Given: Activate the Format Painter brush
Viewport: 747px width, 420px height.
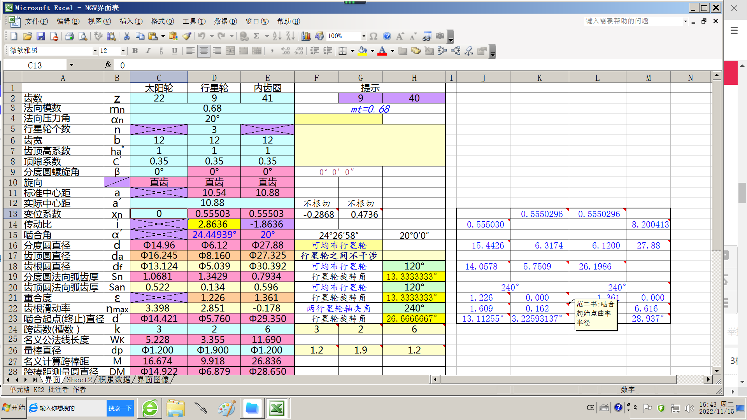Looking at the screenshot, I should [187, 36].
